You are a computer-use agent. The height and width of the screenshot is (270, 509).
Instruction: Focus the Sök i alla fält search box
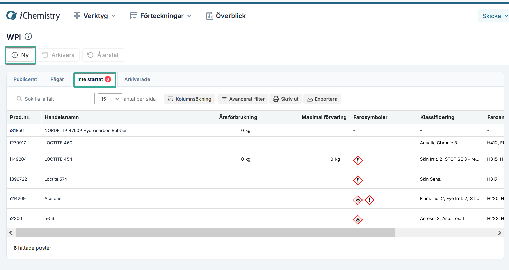[54, 99]
